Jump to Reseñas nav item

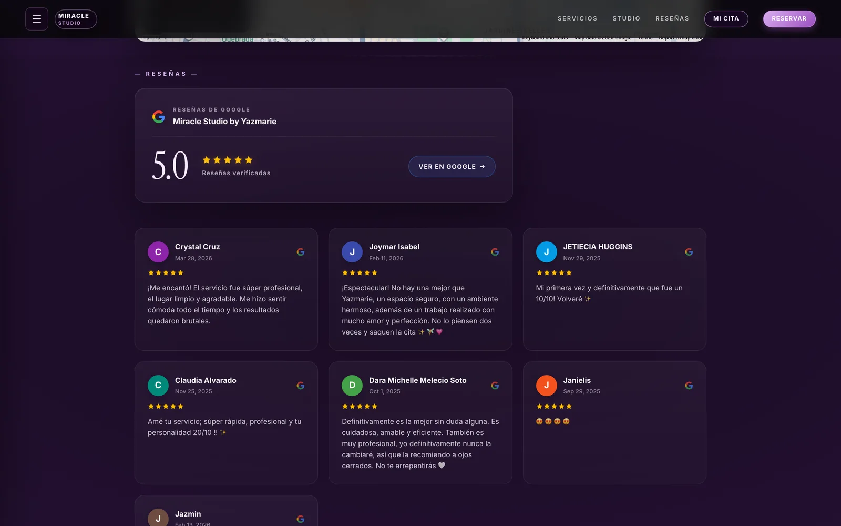point(672,18)
